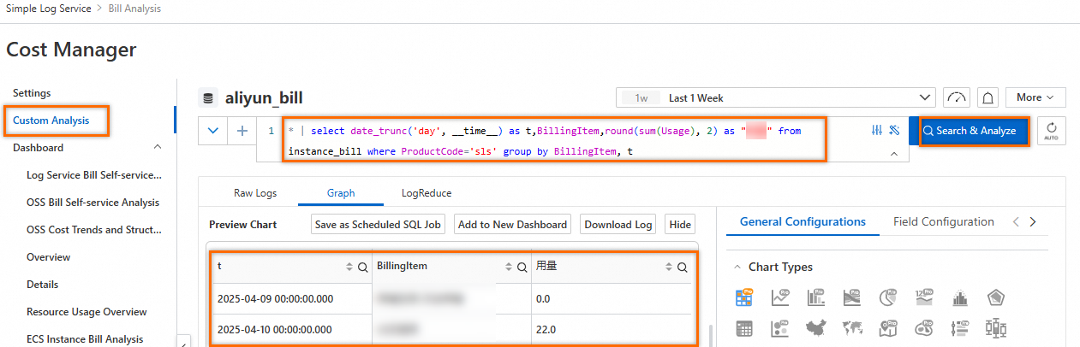Select the Pro table chart type
The height and width of the screenshot is (347, 1080).
pyautogui.click(x=743, y=297)
